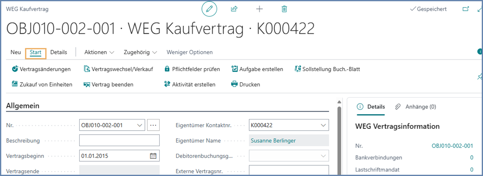Click into the Beschreibung input field
The height and width of the screenshot is (176, 483).
(x=120, y=140)
